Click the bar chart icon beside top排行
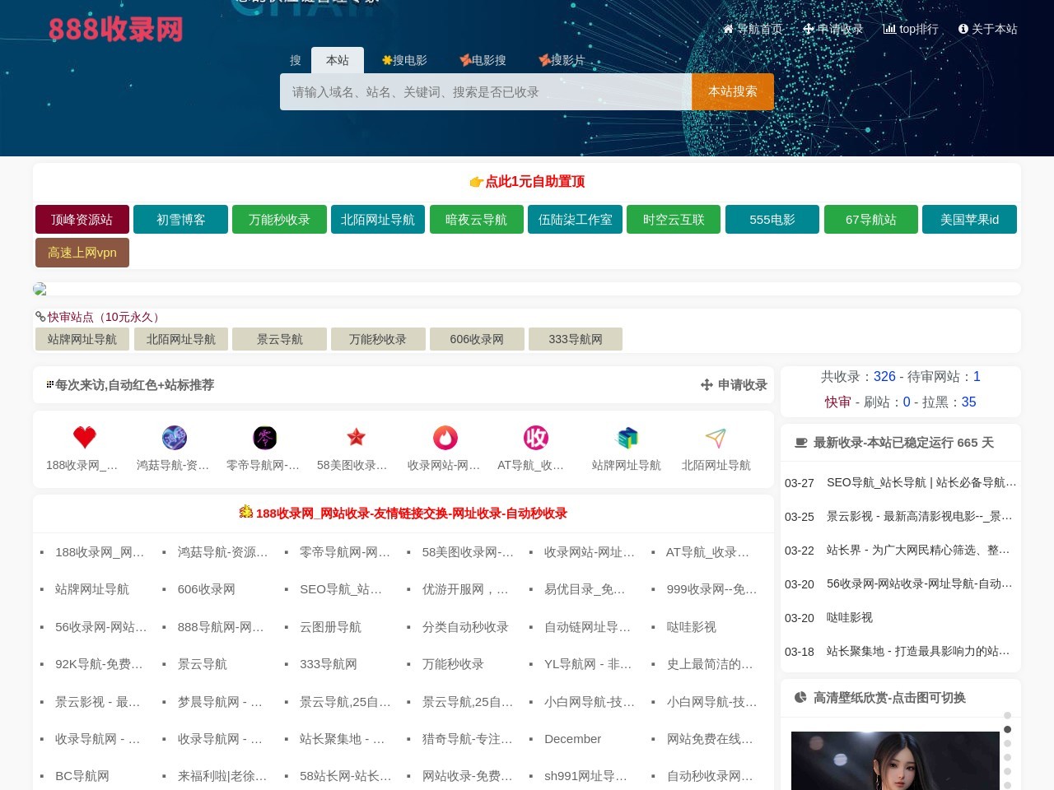Viewport: 1054px width, 790px height. 889,29
